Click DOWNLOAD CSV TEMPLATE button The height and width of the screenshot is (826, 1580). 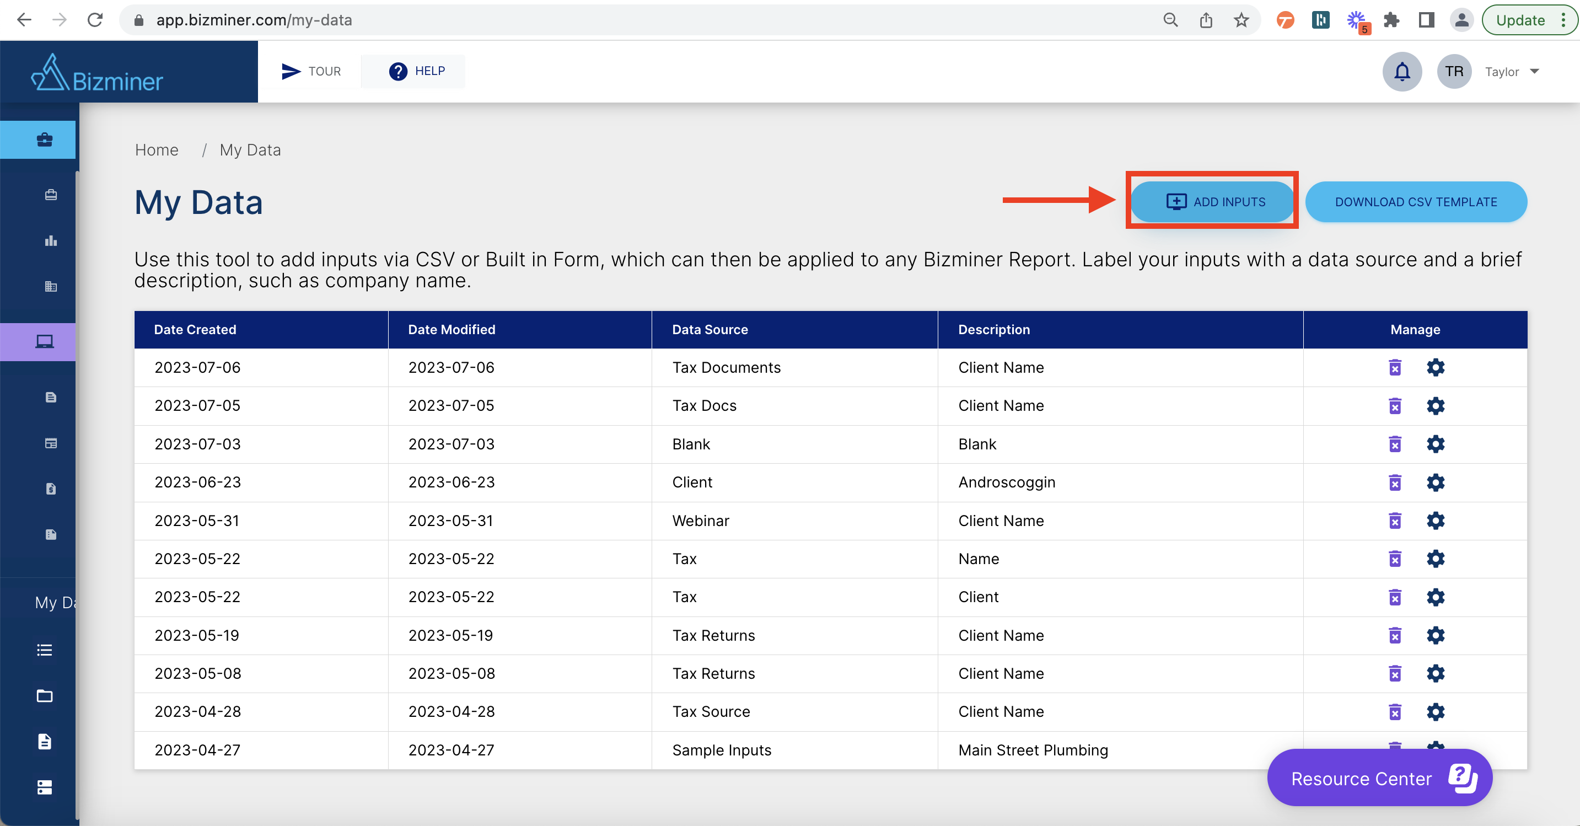[1416, 202]
